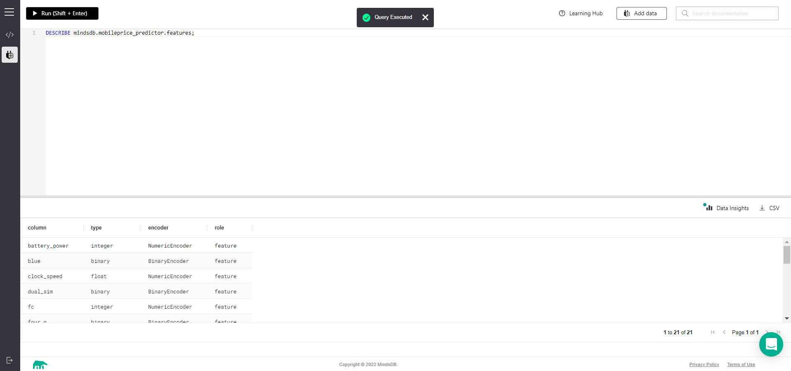Click the '1 to 21 of 21' row count

678,332
